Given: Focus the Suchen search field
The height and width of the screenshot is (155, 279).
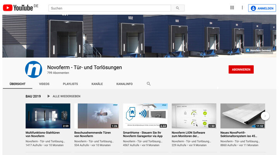Looking at the screenshot, I should tap(110, 8).
